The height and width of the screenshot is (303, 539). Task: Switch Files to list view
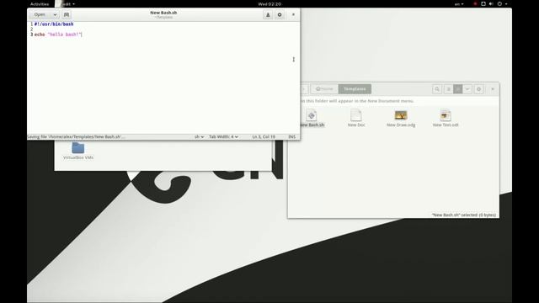tap(448, 89)
